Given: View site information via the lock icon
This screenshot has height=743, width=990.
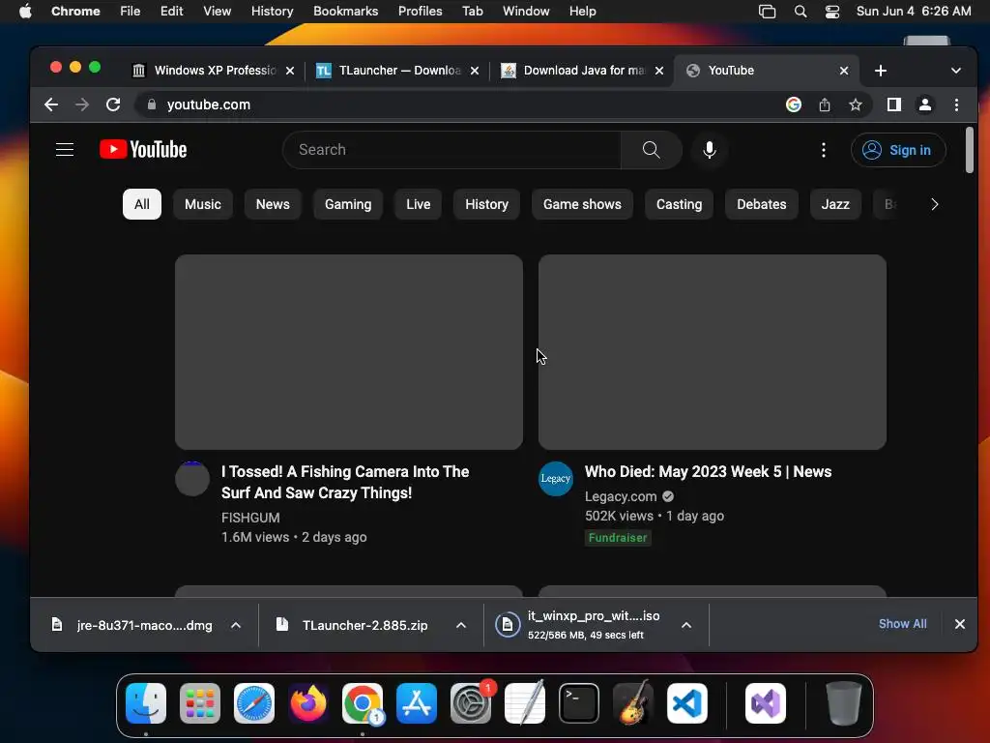Looking at the screenshot, I should tap(152, 104).
